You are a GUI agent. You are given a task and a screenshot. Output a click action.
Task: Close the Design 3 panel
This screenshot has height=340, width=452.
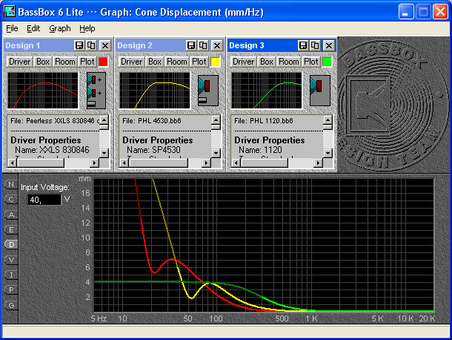pos(329,45)
